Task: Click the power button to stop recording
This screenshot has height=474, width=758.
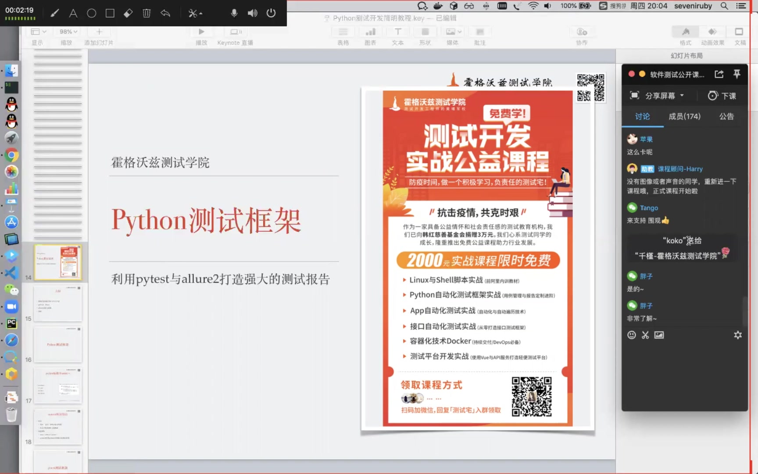Action: pos(271,13)
